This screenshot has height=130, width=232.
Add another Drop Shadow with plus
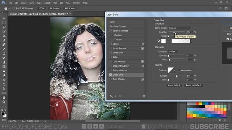click(142, 79)
